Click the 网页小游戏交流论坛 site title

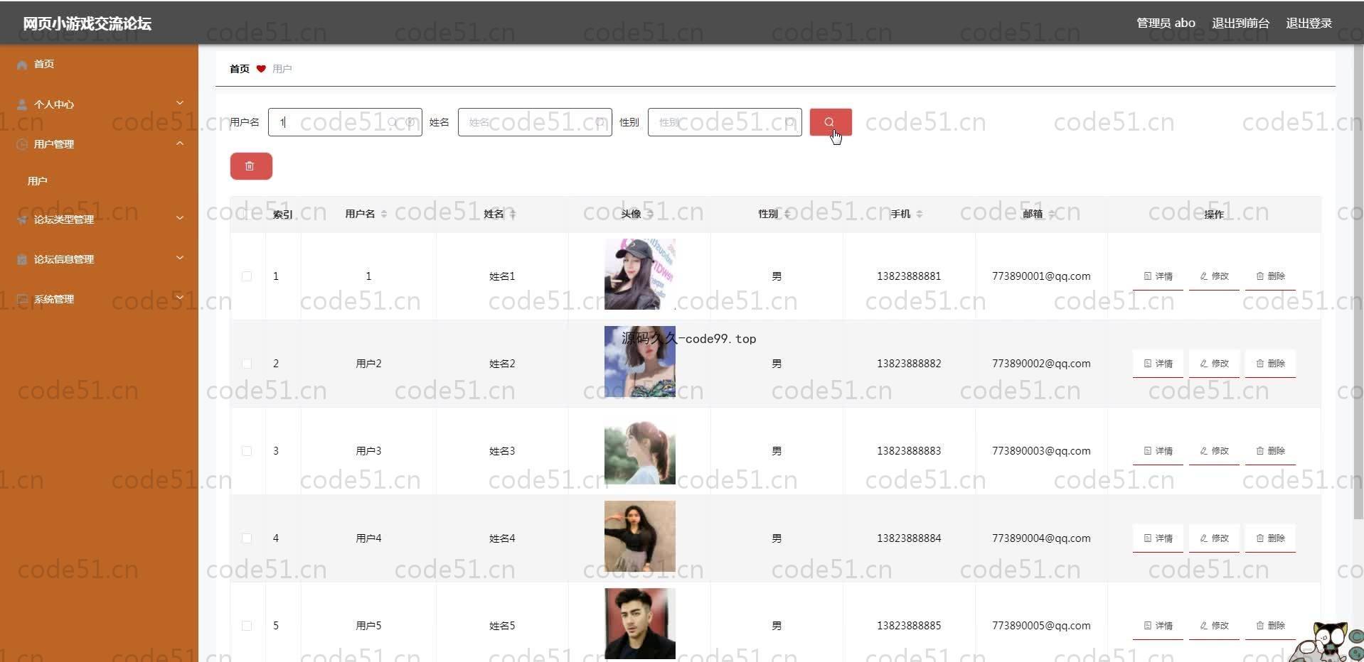[x=87, y=23]
